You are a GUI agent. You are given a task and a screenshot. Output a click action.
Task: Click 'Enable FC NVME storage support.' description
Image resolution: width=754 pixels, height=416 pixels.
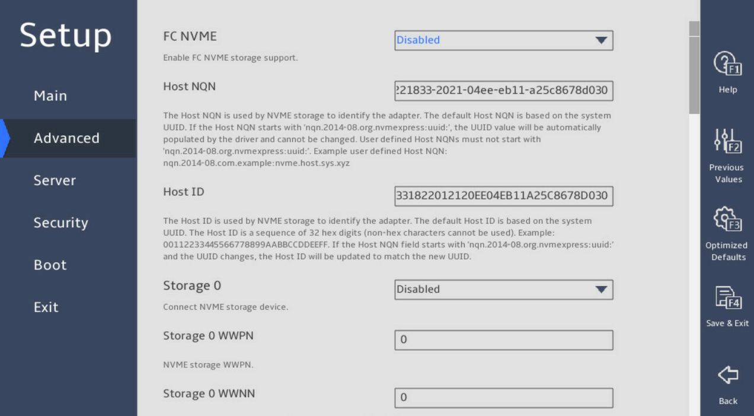230,58
